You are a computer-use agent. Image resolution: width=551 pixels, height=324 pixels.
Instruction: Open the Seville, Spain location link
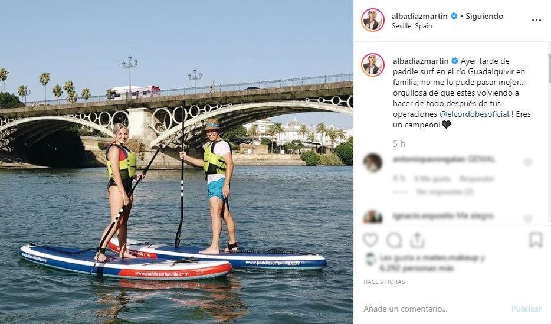tap(412, 25)
